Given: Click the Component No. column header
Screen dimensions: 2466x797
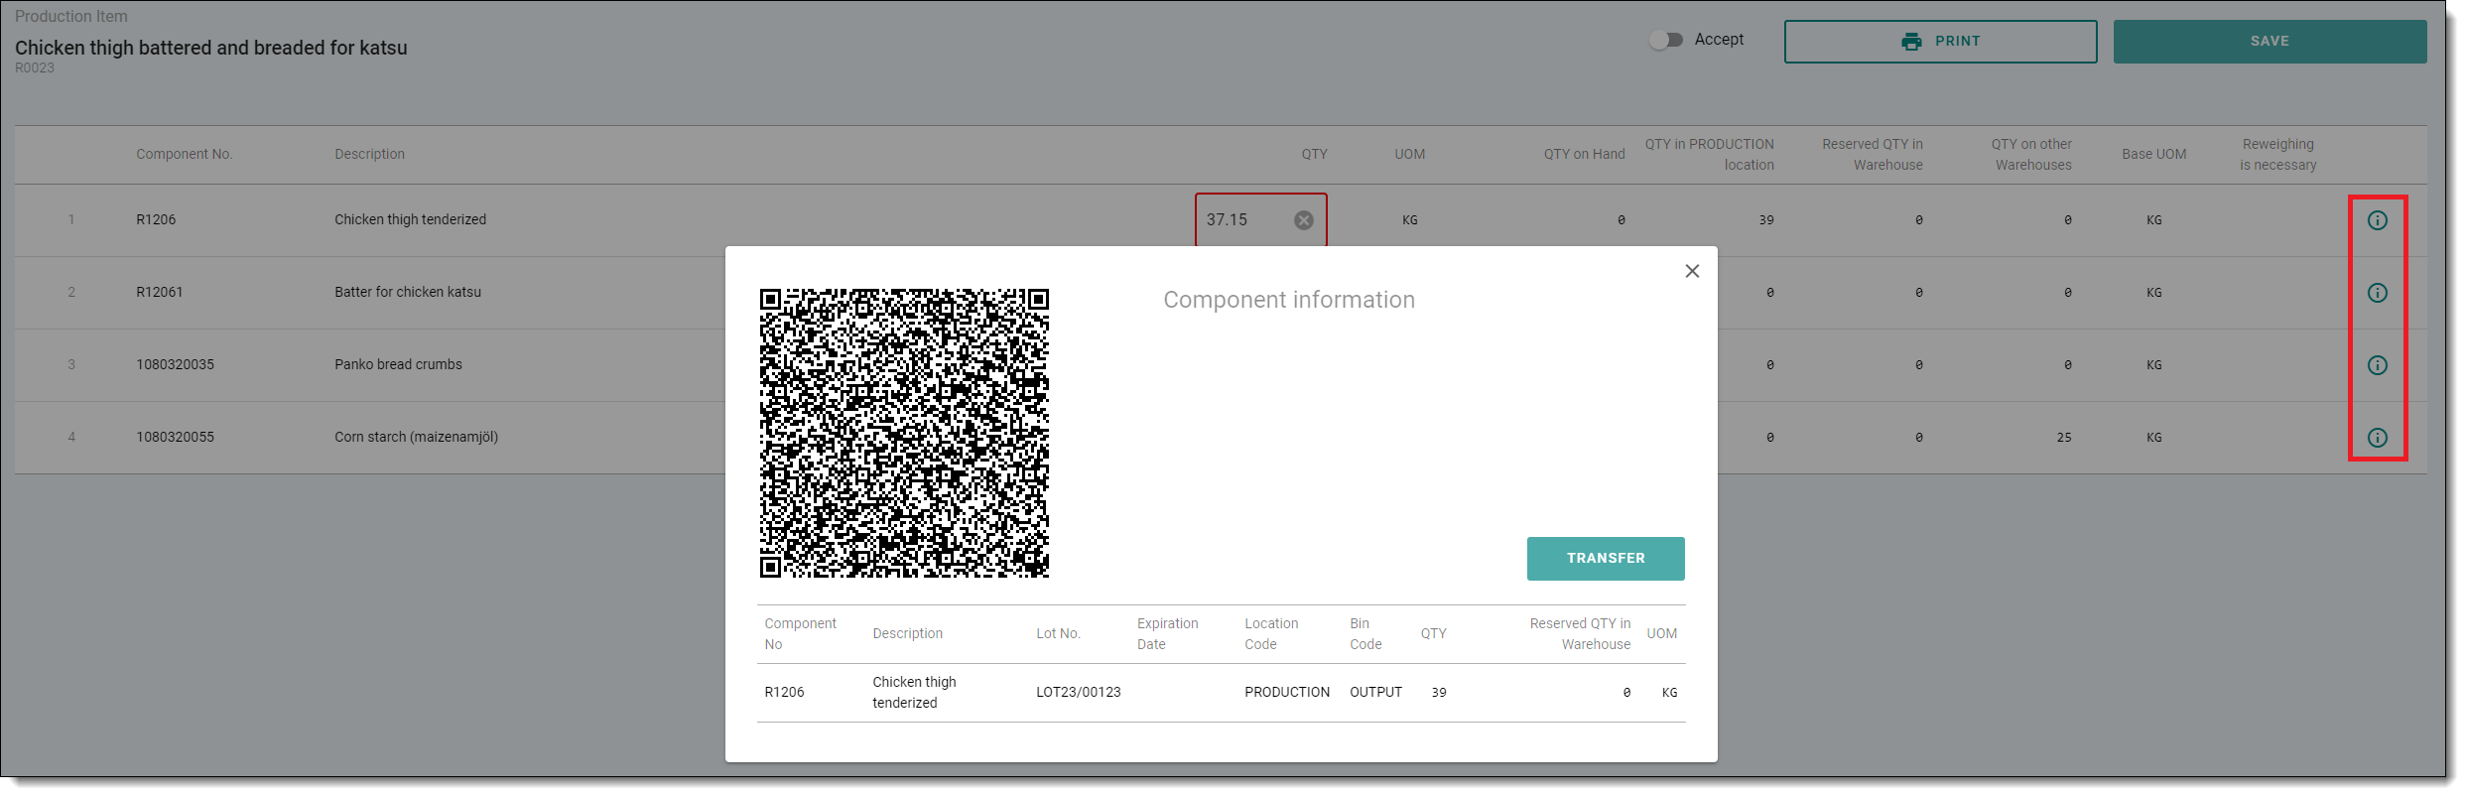Looking at the screenshot, I should click(184, 155).
